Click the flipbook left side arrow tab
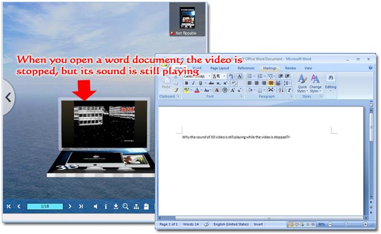The width and height of the screenshot is (381, 234). click(8, 98)
